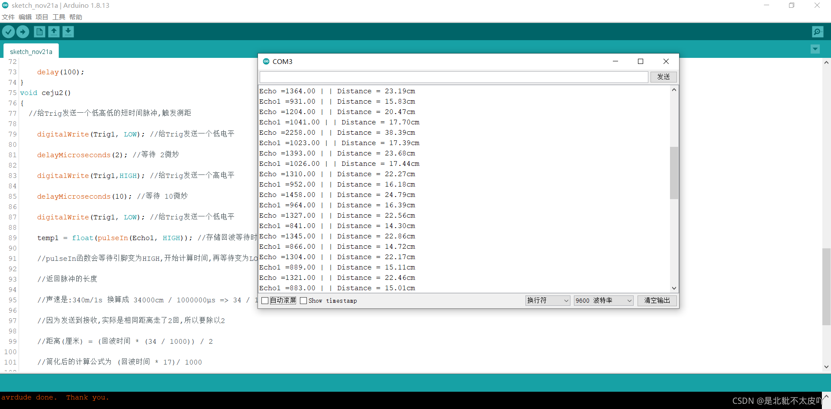Click the 'Echo1 =883.00' output line

tap(337, 288)
